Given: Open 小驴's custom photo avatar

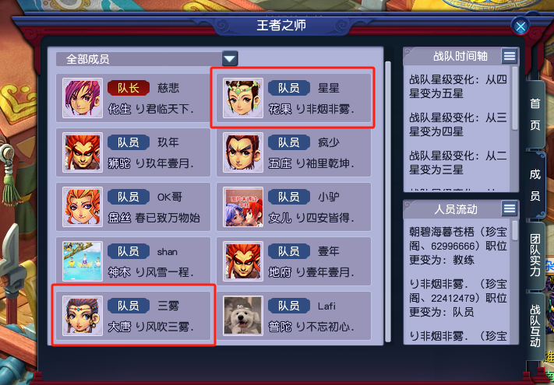Looking at the screenshot, I should pyautogui.click(x=243, y=207).
